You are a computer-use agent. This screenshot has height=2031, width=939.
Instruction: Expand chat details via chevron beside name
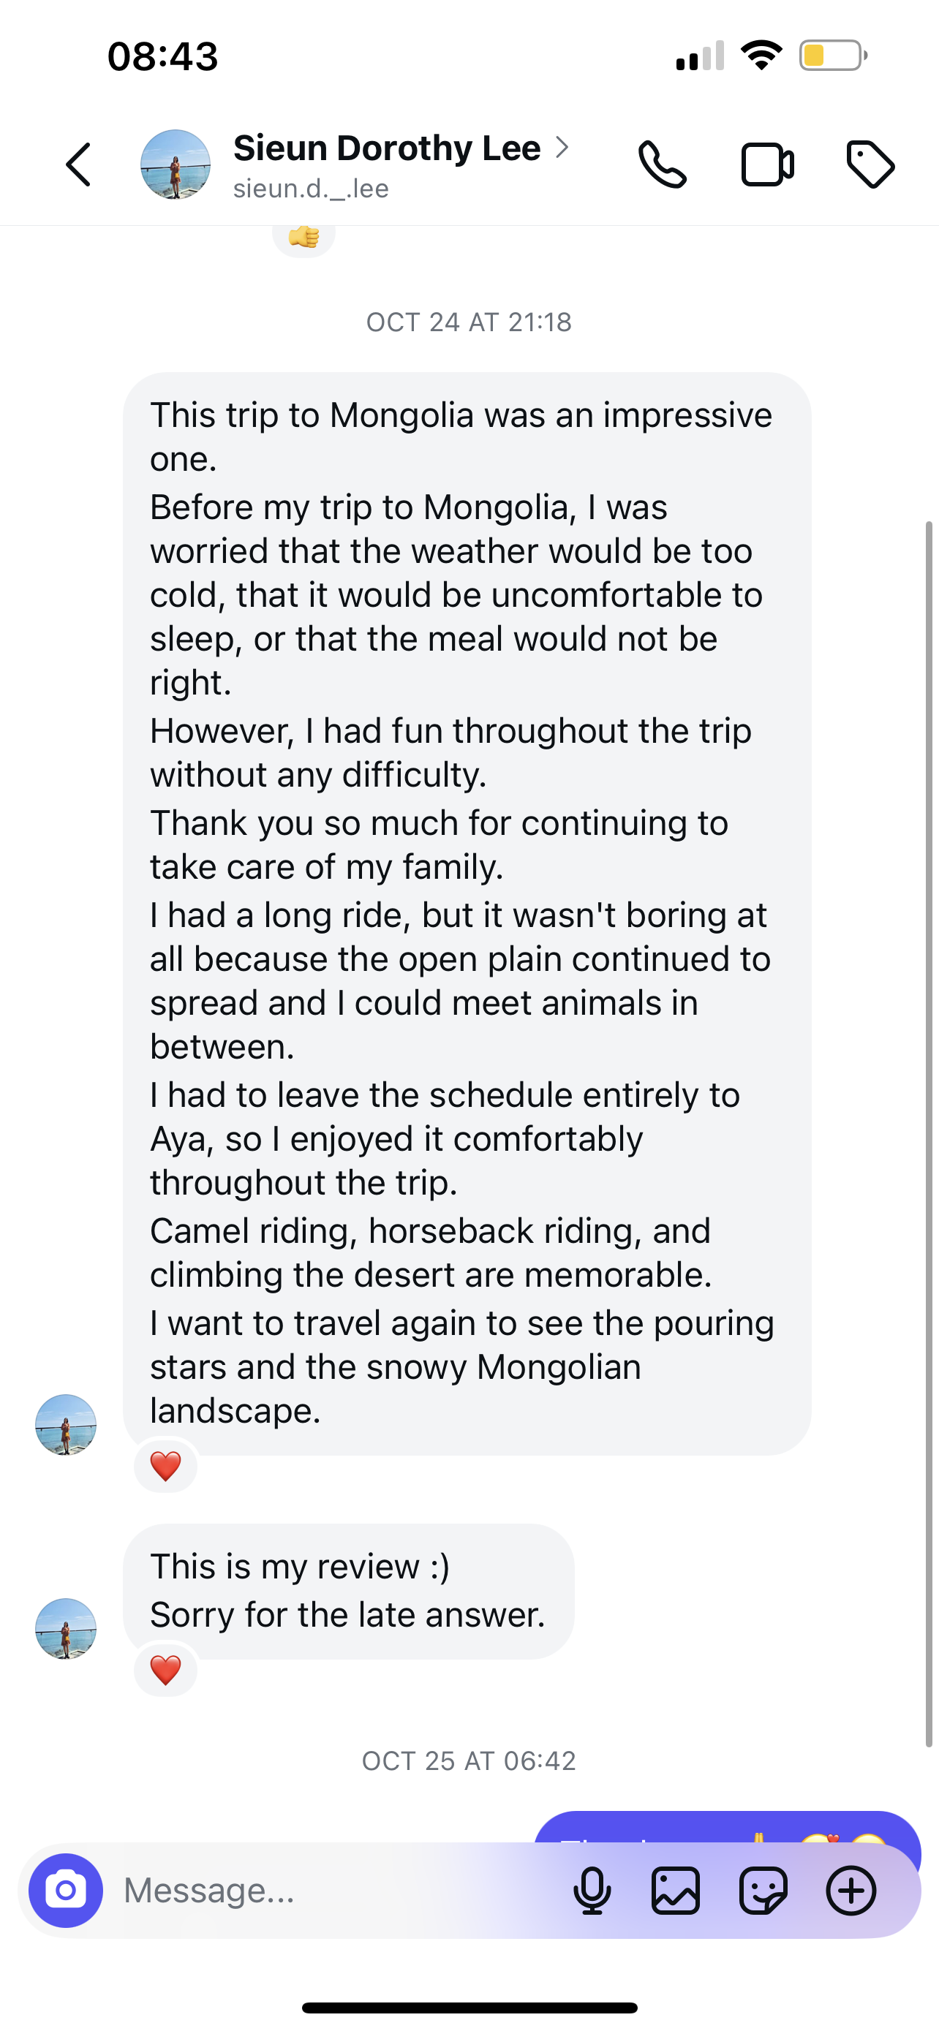(562, 148)
